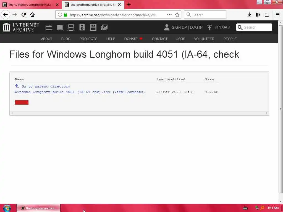
Task: Click LOG IN link
Action: click(196, 27)
